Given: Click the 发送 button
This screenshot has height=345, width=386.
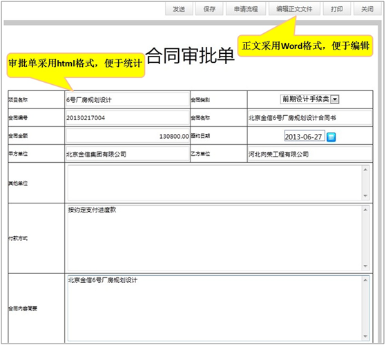Looking at the screenshot, I should click(x=179, y=9).
